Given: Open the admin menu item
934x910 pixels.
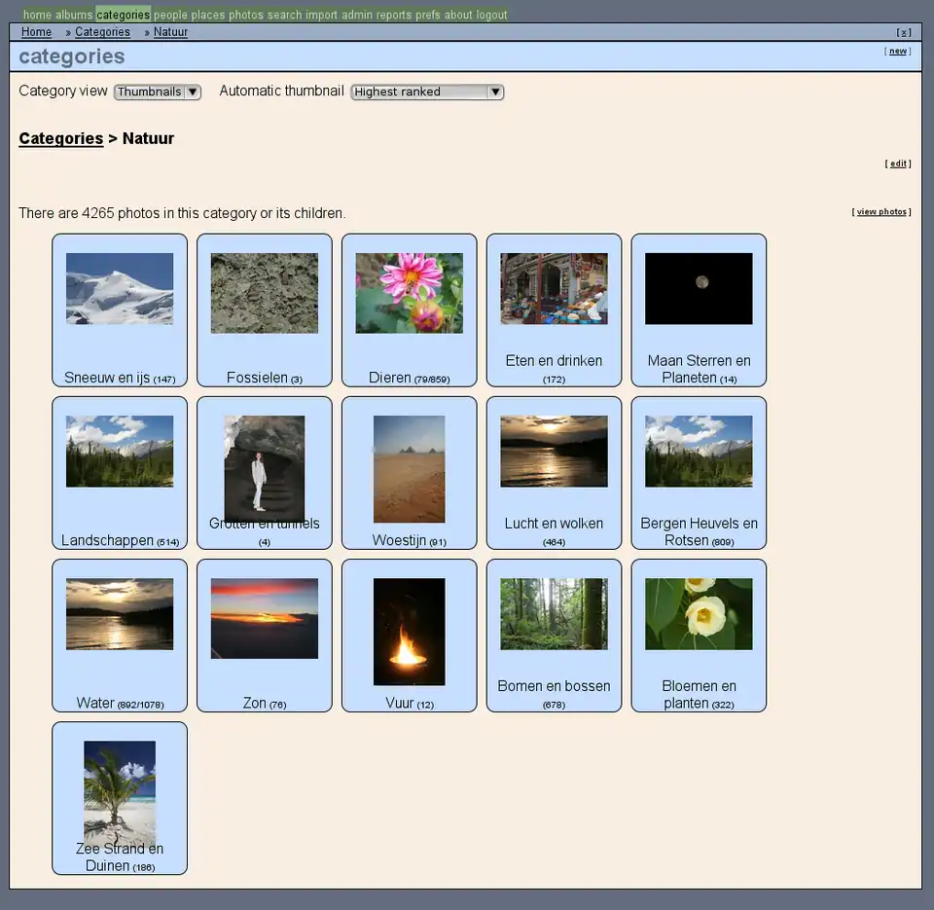Looking at the screenshot, I should point(357,15).
